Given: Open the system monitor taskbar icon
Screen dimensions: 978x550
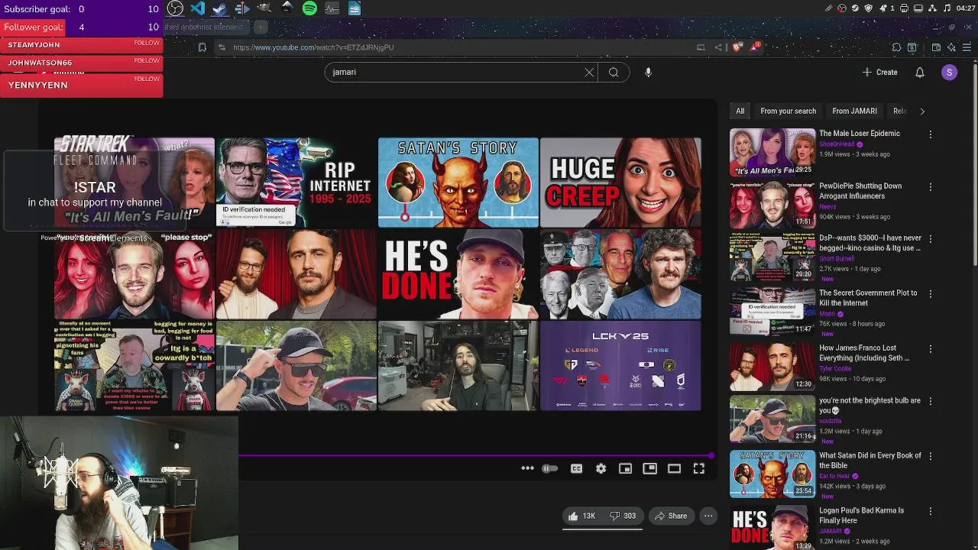Looking at the screenshot, I should (x=332, y=8).
